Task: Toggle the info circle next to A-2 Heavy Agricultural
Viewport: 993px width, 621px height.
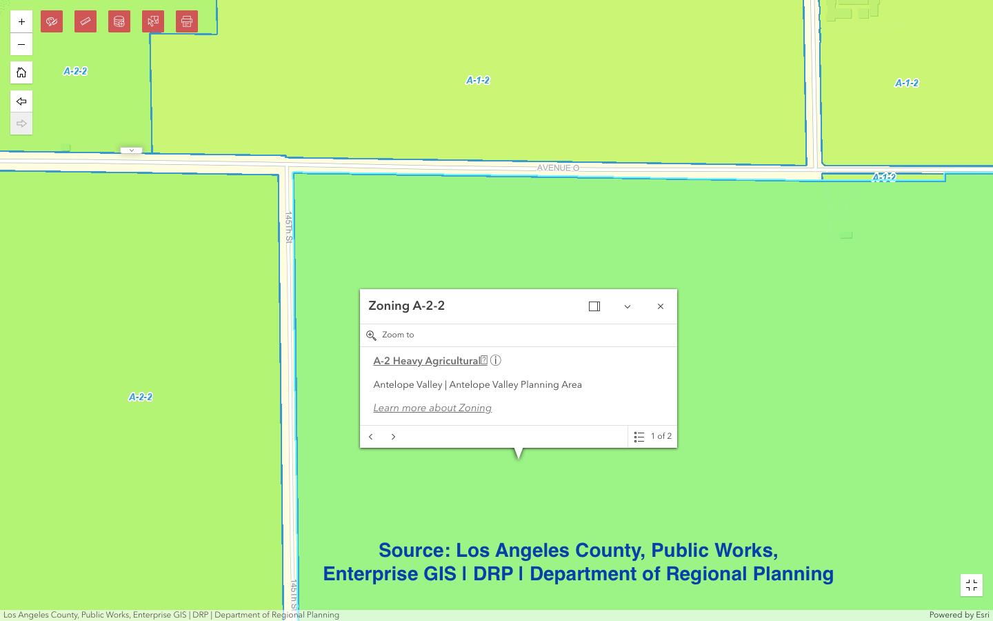Action: point(496,360)
